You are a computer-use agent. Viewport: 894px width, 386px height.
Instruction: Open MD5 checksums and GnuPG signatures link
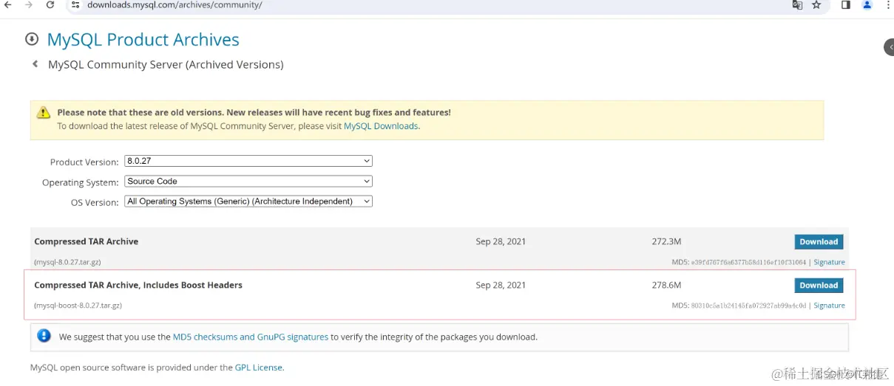[x=251, y=337]
